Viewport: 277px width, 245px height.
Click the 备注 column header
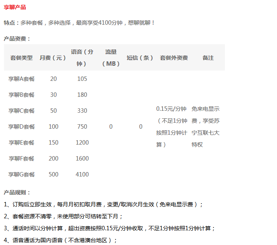[208, 58]
